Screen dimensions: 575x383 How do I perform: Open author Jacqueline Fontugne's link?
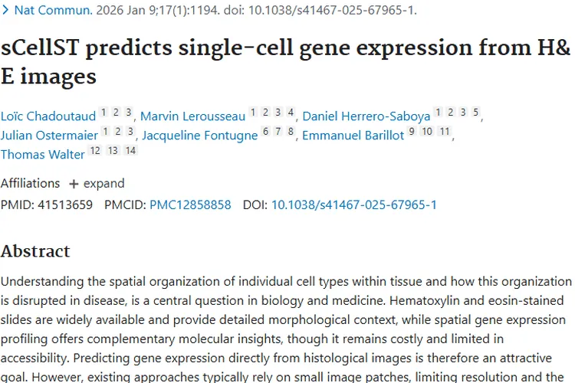[199, 136]
